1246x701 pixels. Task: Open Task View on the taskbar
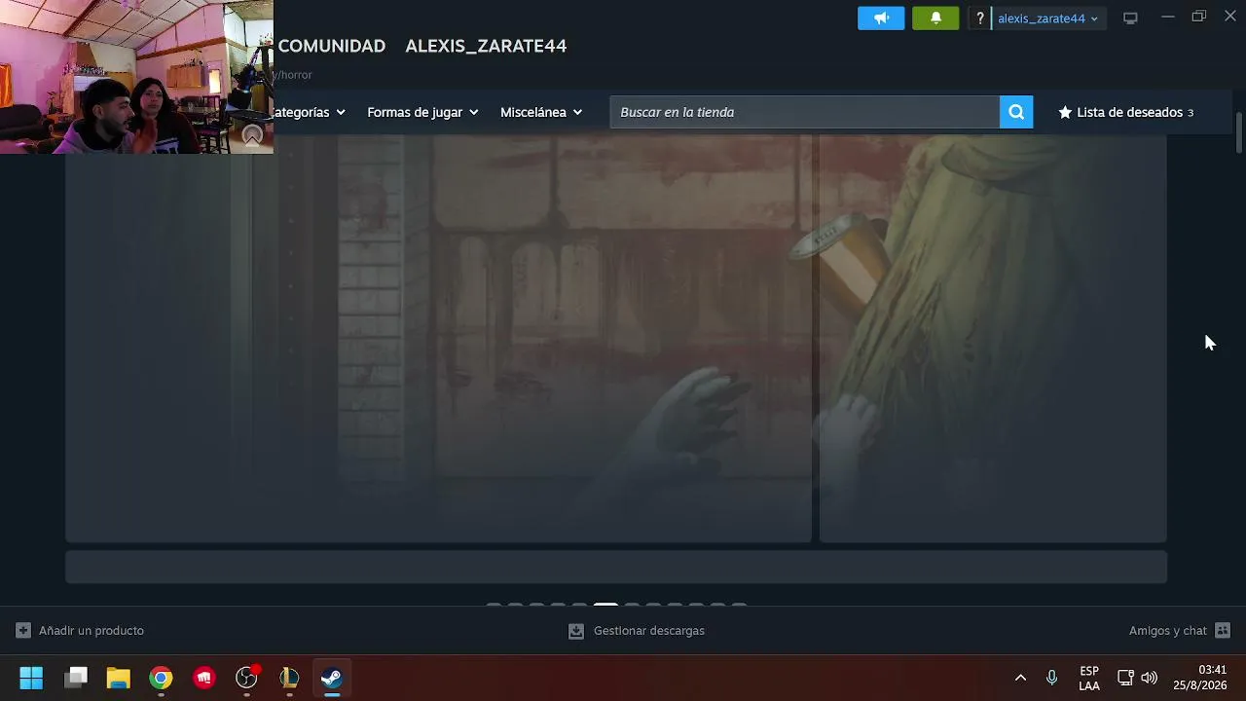click(76, 678)
